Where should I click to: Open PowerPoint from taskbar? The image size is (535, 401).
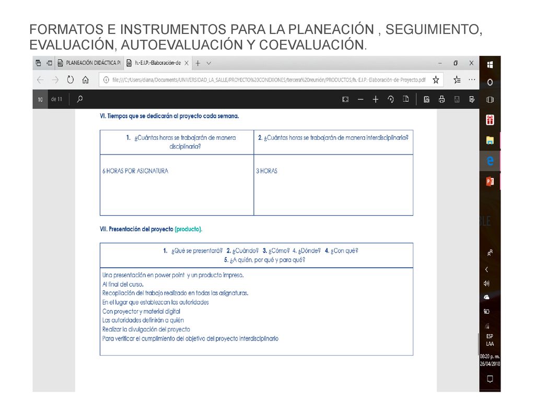[490, 181]
